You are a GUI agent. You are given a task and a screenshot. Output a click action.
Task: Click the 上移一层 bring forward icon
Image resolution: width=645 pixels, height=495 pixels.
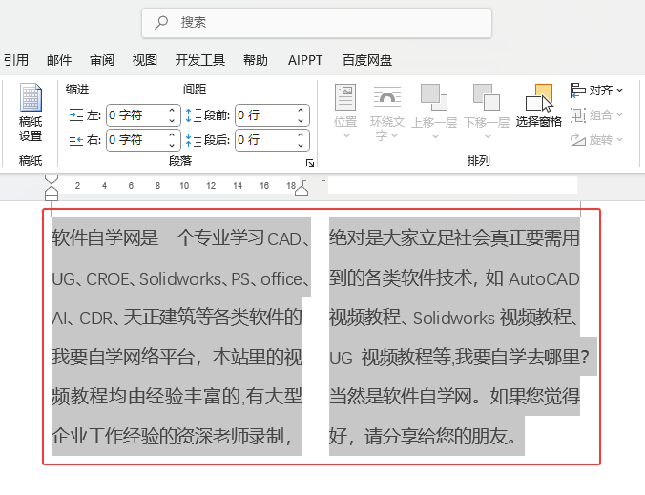pyautogui.click(x=434, y=97)
